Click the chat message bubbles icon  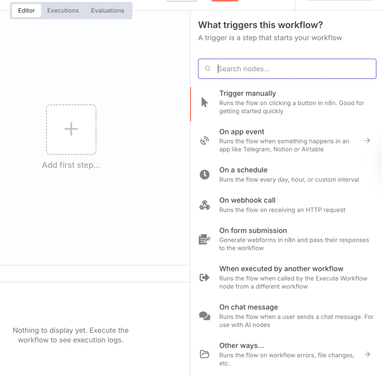pos(204,316)
